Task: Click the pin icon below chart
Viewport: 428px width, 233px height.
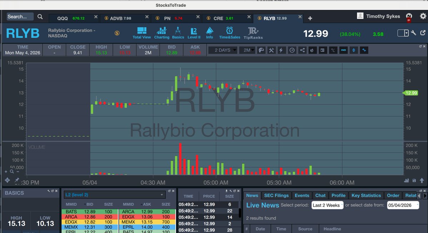Action: click(x=17, y=180)
